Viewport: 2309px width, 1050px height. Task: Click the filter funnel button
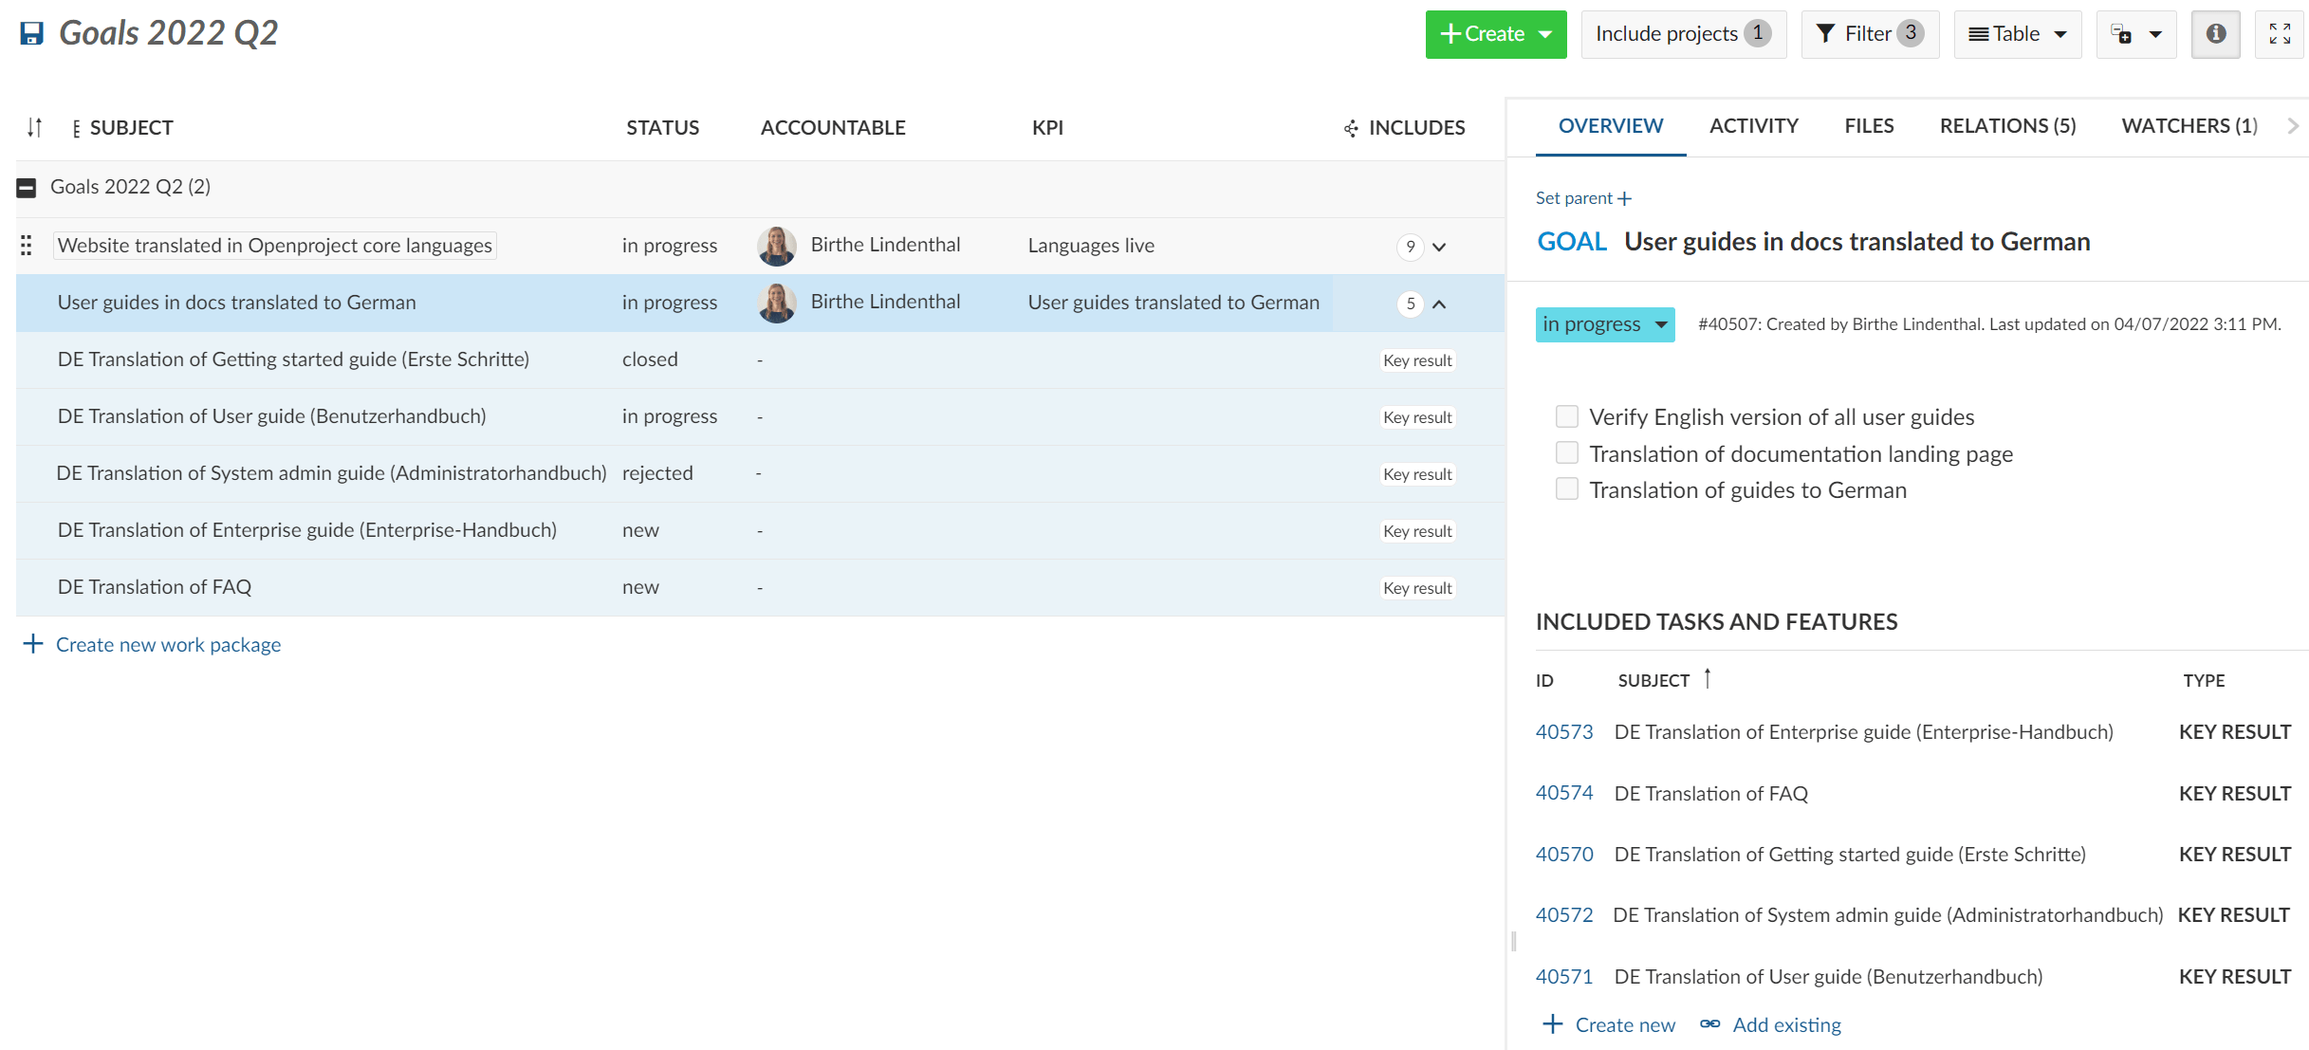[1870, 34]
